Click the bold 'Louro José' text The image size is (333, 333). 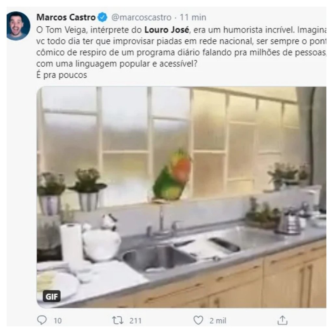click(x=167, y=30)
